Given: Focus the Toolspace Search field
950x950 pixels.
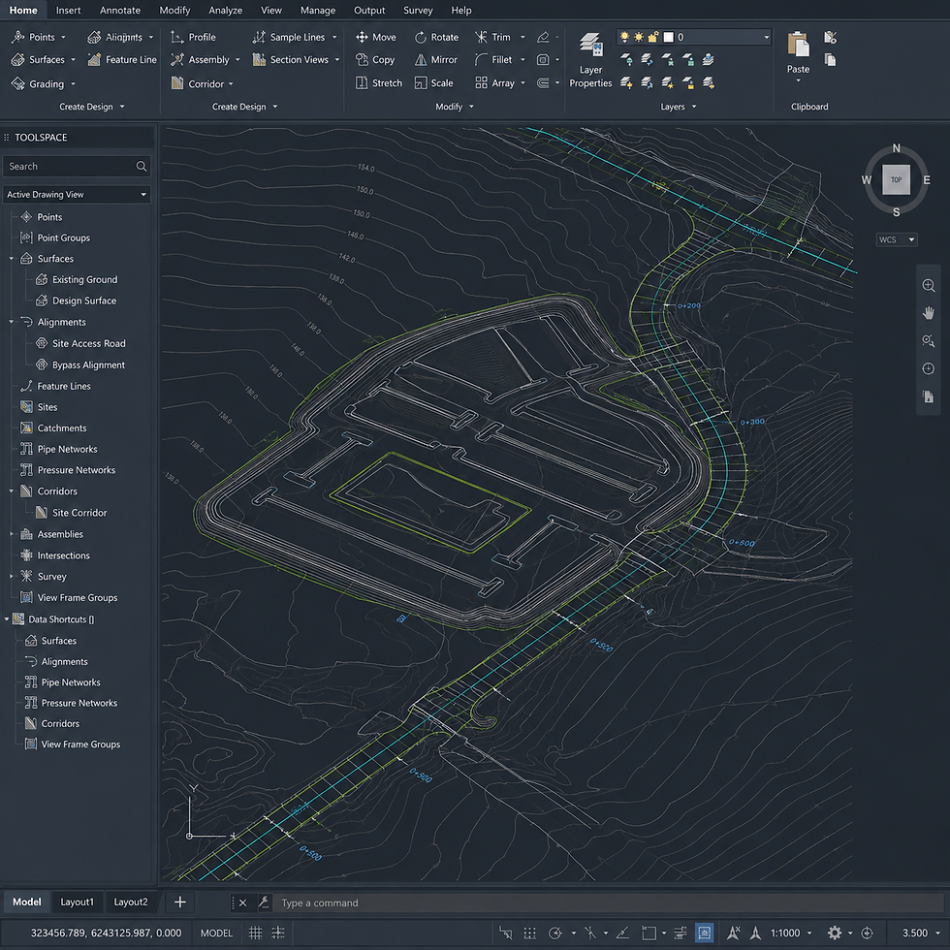Looking at the screenshot, I should coord(77,166).
